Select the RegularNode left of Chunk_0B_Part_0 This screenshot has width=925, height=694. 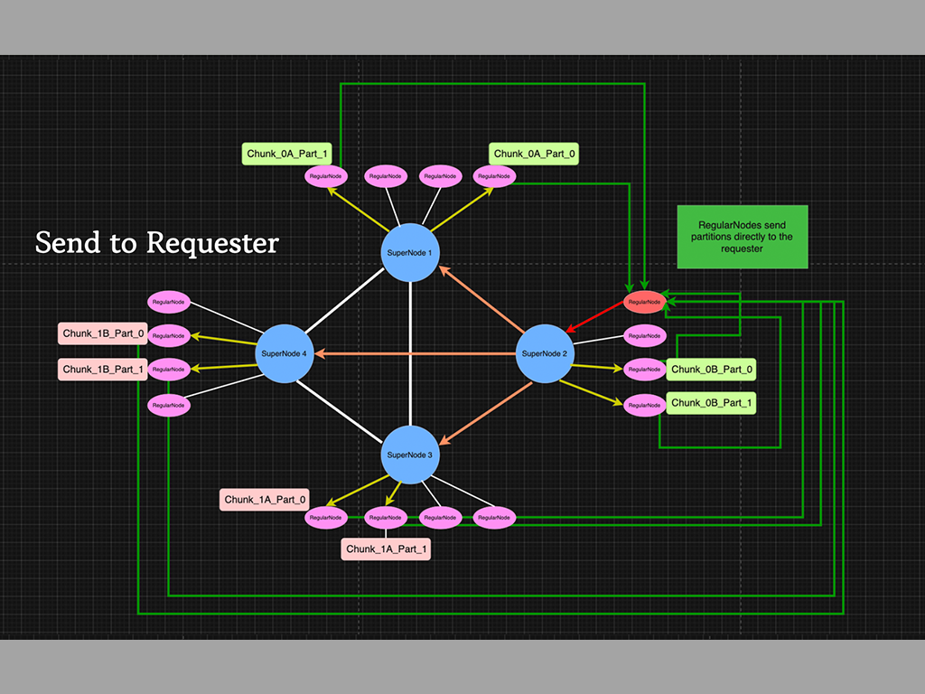point(644,369)
